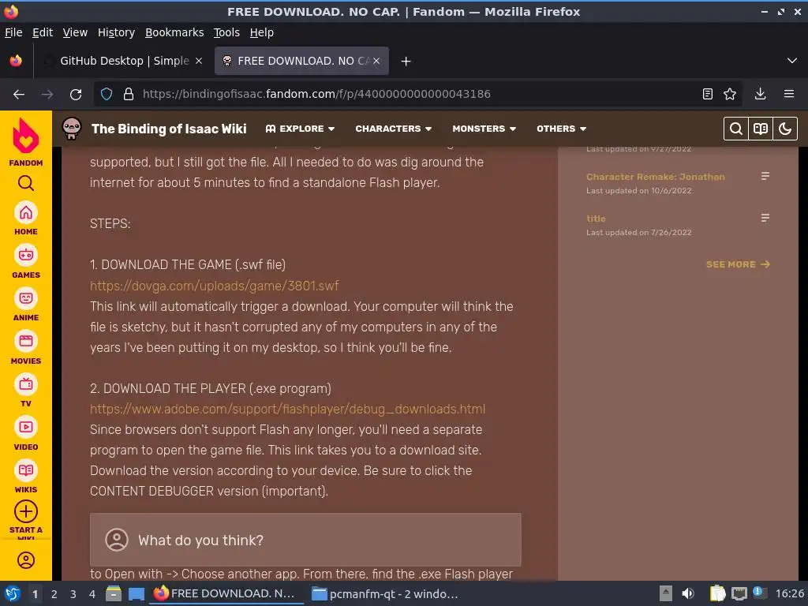Screen dimensions: 808x606
Task: Toggle Firefox reader view
Action: (708, 95)
